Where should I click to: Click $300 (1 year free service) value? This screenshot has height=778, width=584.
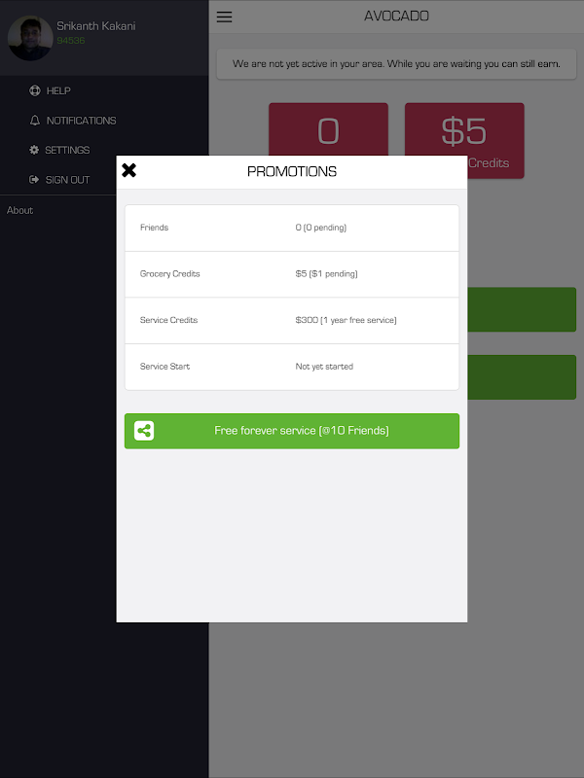click(x=346, y=320)
